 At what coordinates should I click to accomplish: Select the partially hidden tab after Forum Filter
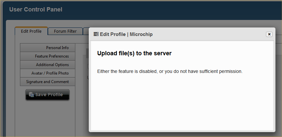point(86,31)
